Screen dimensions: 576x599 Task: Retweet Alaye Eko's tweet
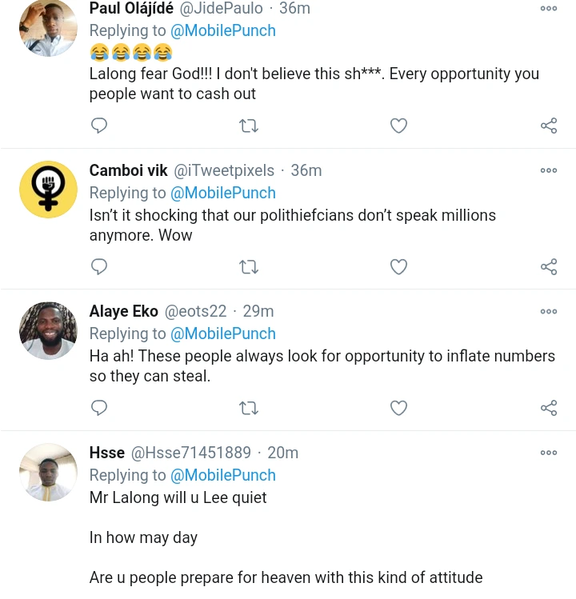coord(249,408)
